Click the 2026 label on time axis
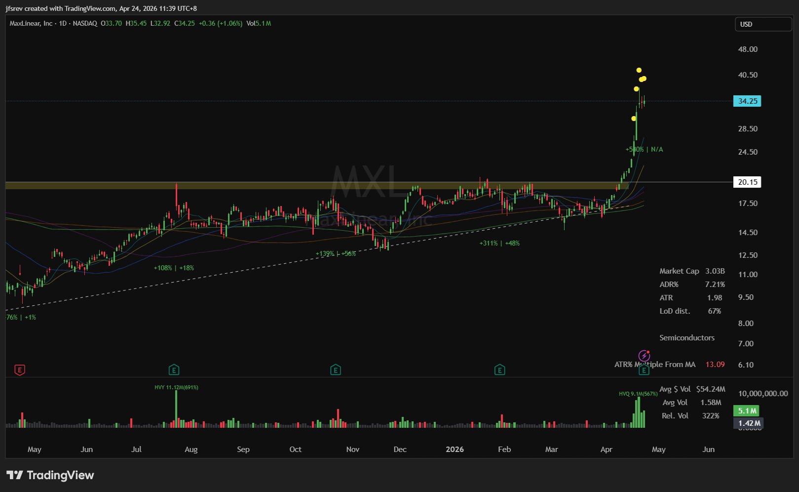The height and width of the screenshot is (492, 799). click(455, 450)
